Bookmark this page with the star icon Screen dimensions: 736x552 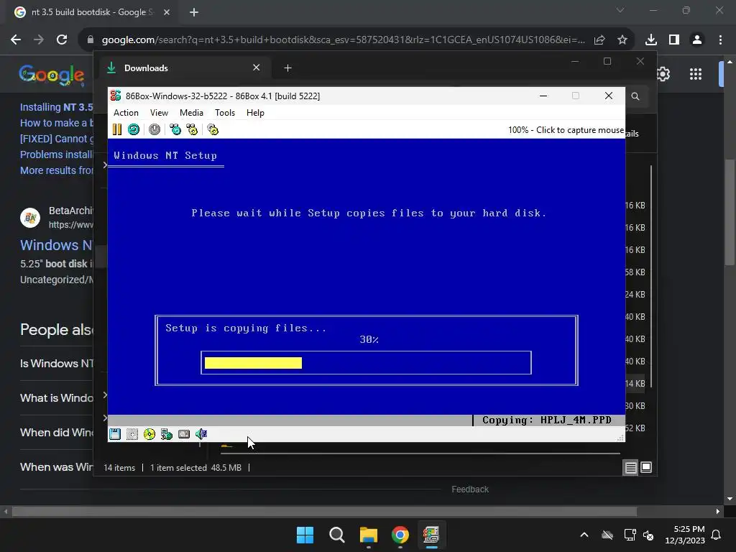pos(622,40)
